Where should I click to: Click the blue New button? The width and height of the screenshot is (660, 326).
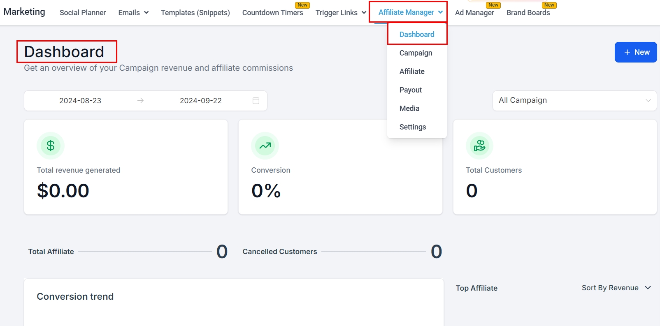tap(635, 52)
